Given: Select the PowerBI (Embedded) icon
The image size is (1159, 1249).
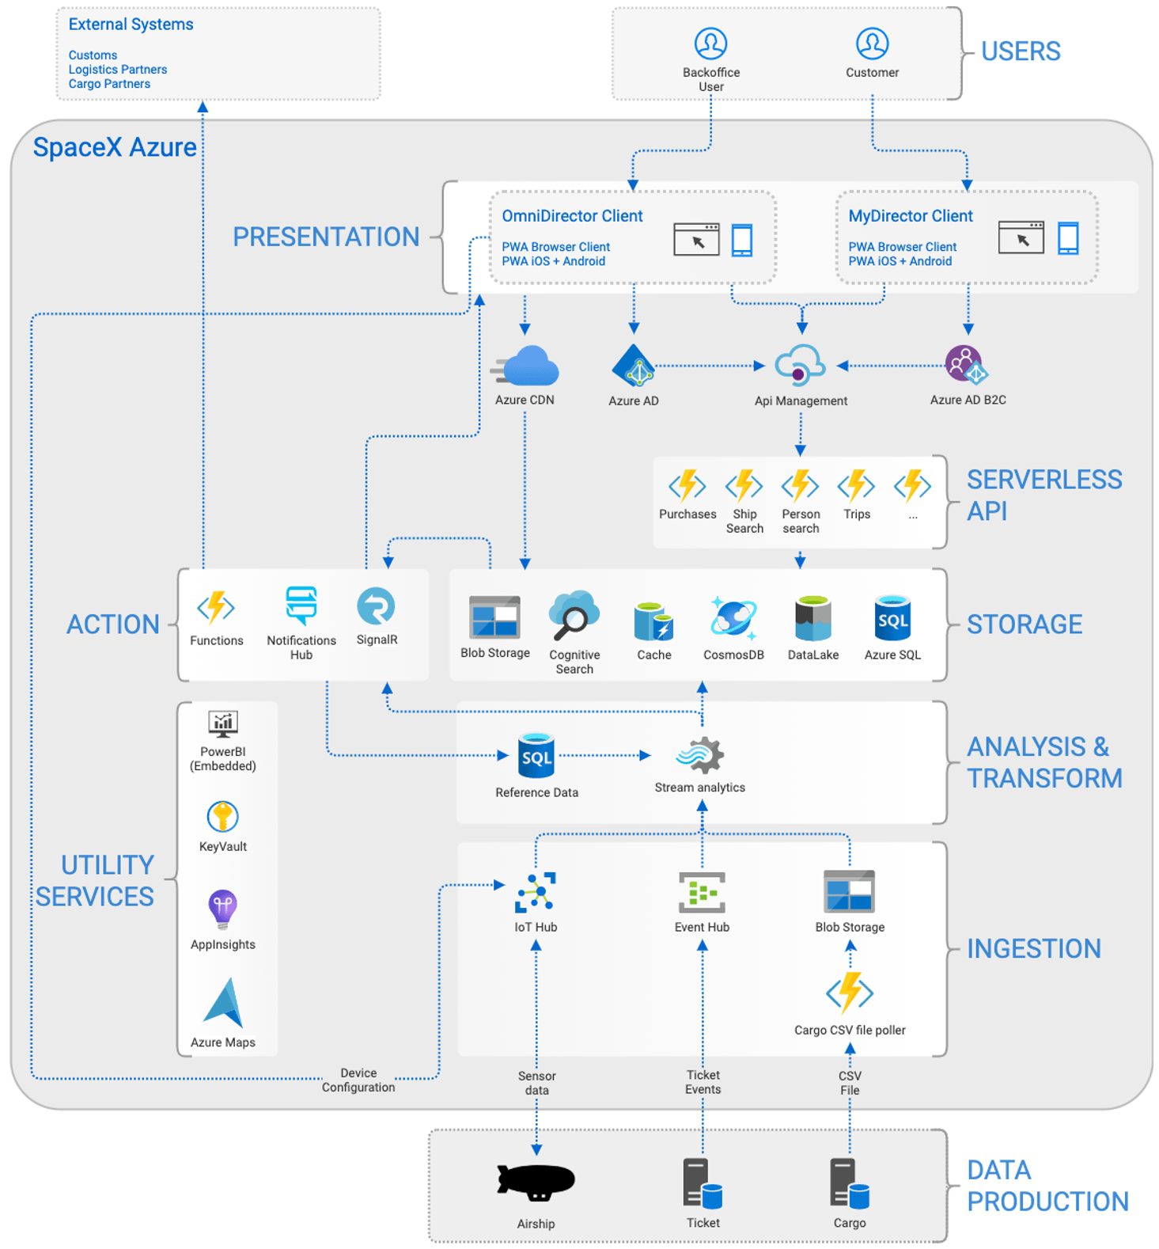Looking at the screenshot, I should pyautogui.click(x=222, y=723).
